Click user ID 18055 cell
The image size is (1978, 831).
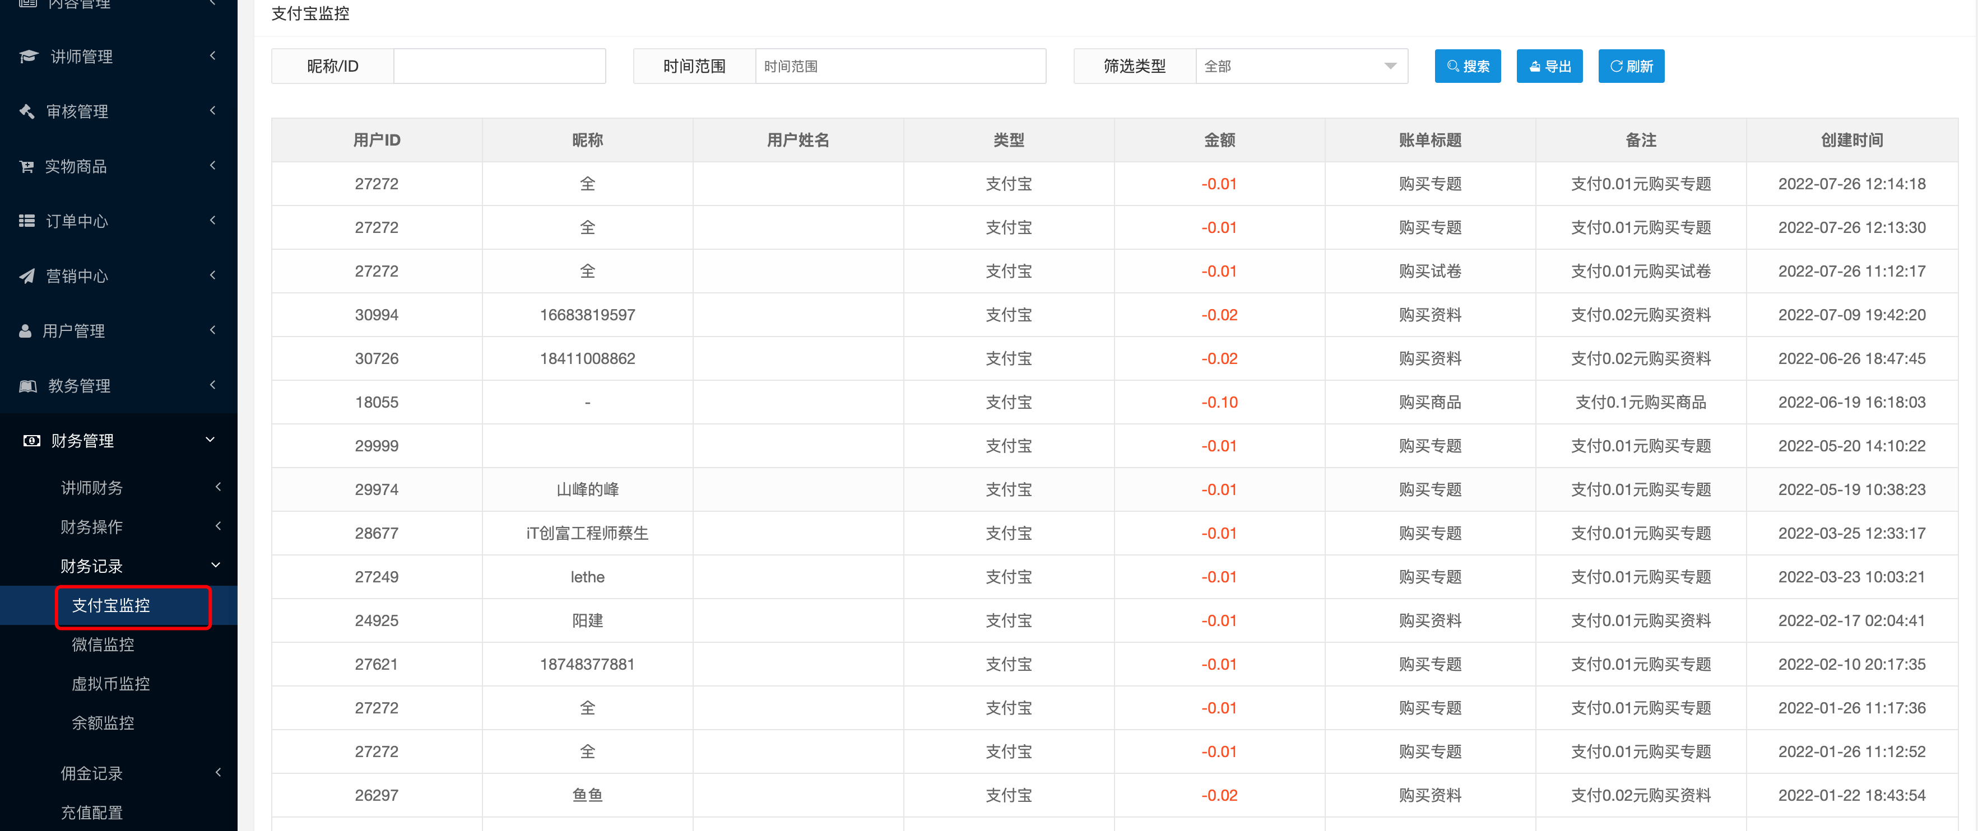tap(376, 402)
